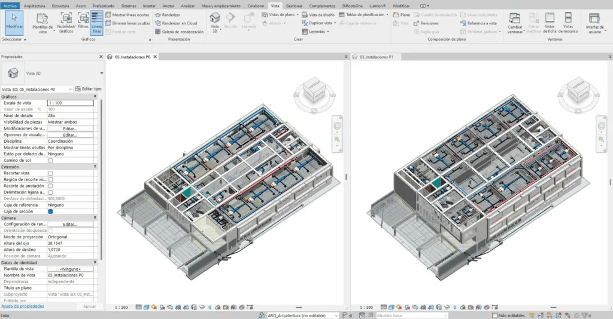Open the Ayuda de propiedades link
The height and width of the screenshot is (319, 613).
pos(22,306)
